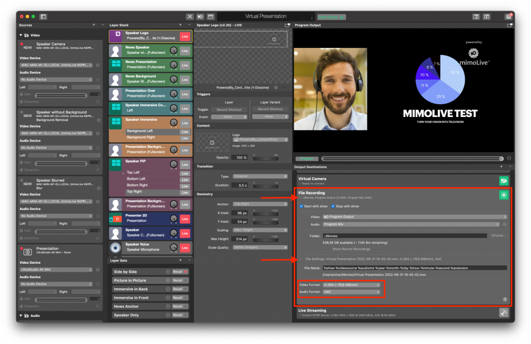Toggle Live on Presentation Over layer
The image size is (531, 344).
[x=185, y=94]
